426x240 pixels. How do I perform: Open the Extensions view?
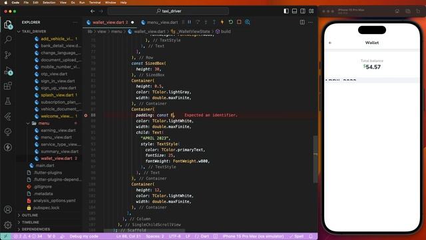pyautogui.click(x=8, y=86)
